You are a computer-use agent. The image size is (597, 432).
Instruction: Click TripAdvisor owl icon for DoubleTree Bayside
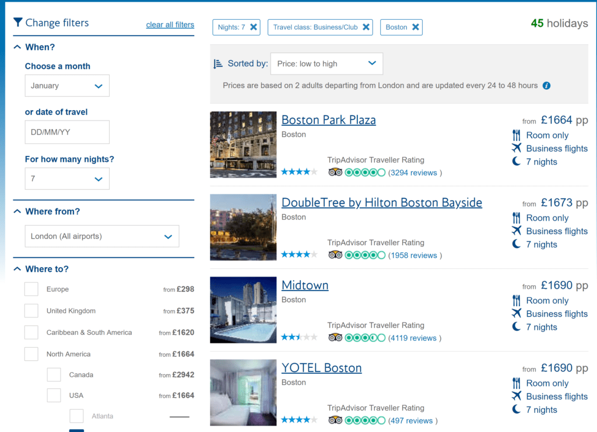(335, 255)
